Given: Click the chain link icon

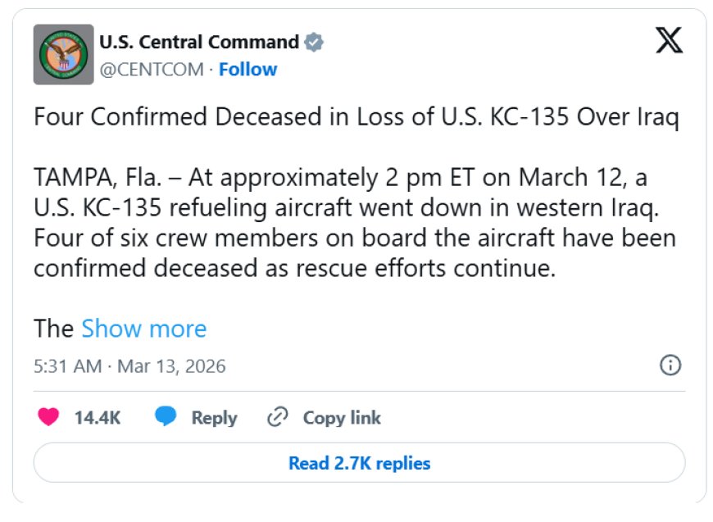Looking at the screenshot, I should [278, 417].
